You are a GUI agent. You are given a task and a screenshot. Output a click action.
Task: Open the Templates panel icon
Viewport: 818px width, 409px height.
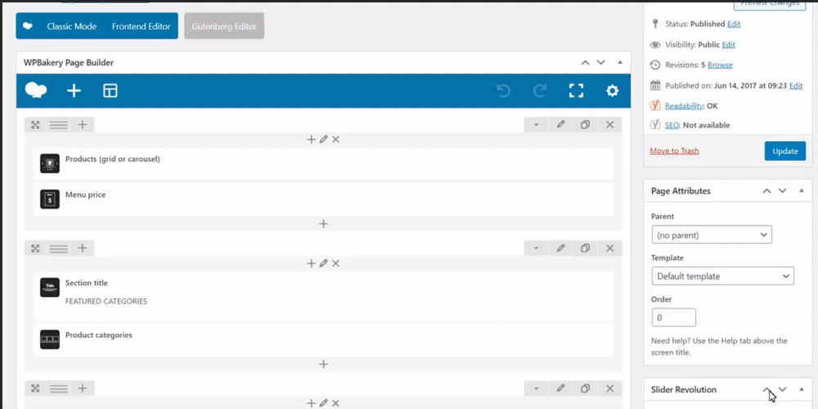point(110,91)
